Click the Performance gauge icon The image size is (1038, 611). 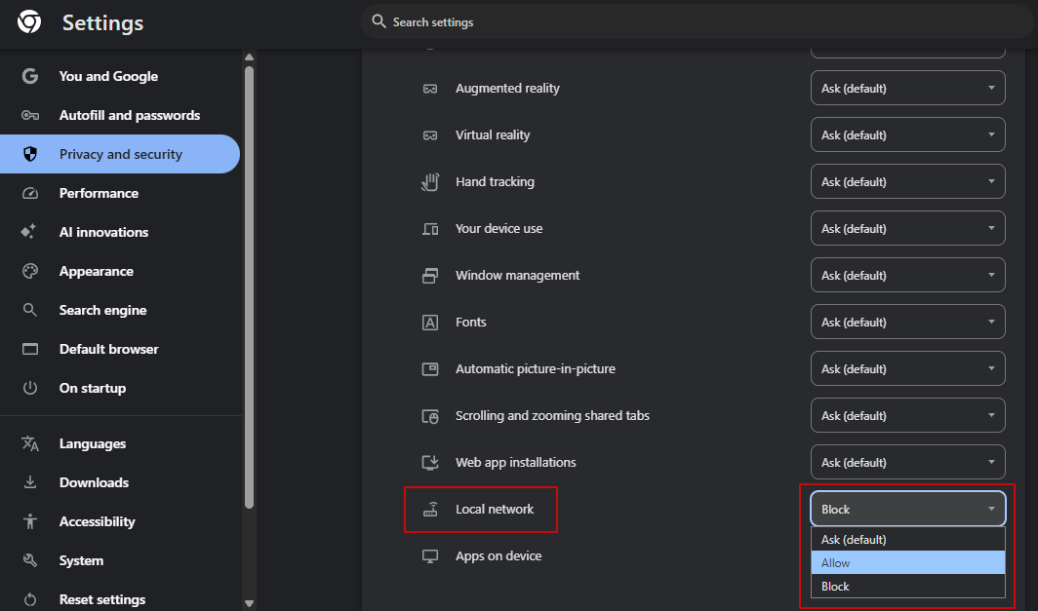click(30, 193)
